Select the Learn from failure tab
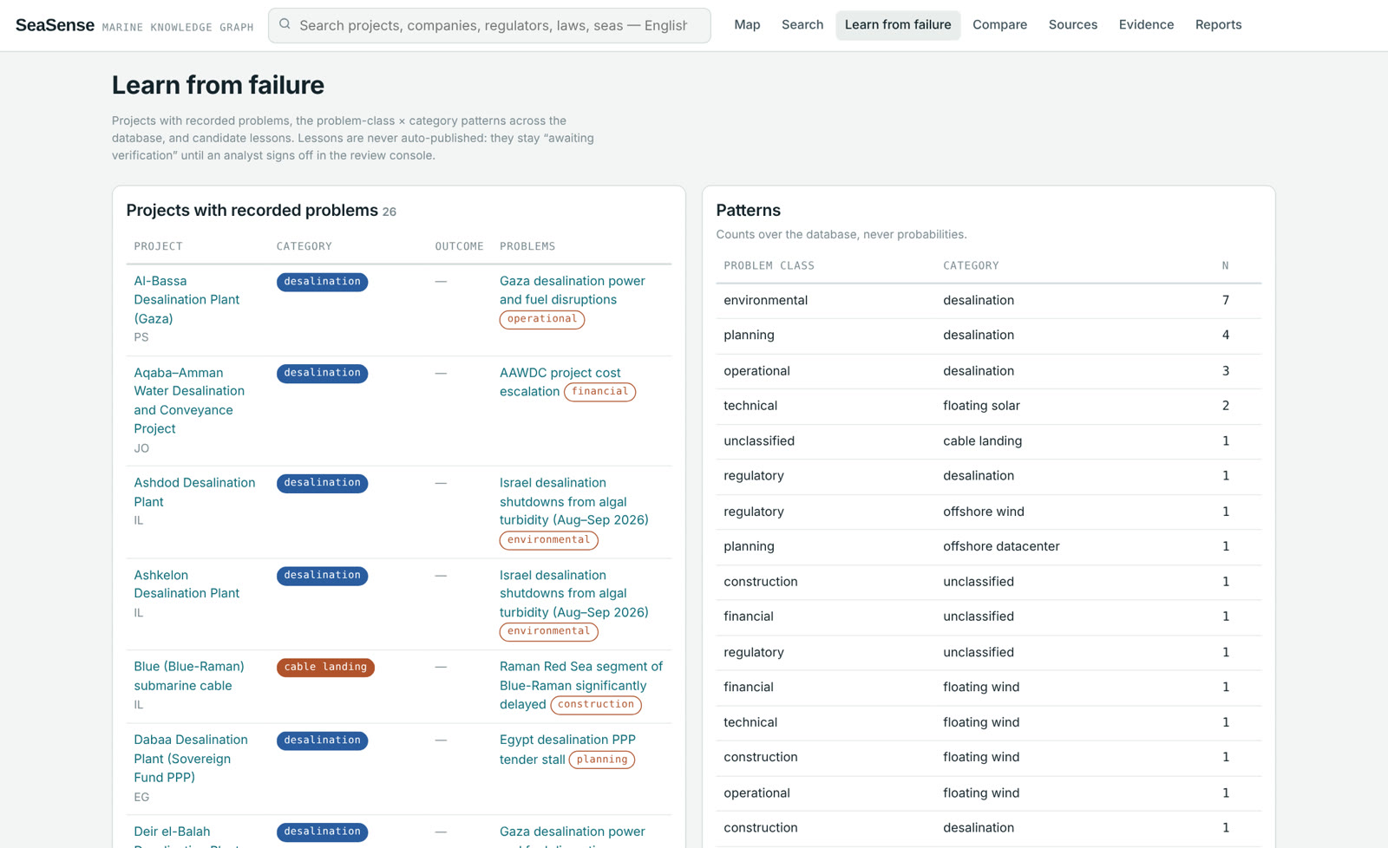 pyautogui.click(x=898, y=24)
